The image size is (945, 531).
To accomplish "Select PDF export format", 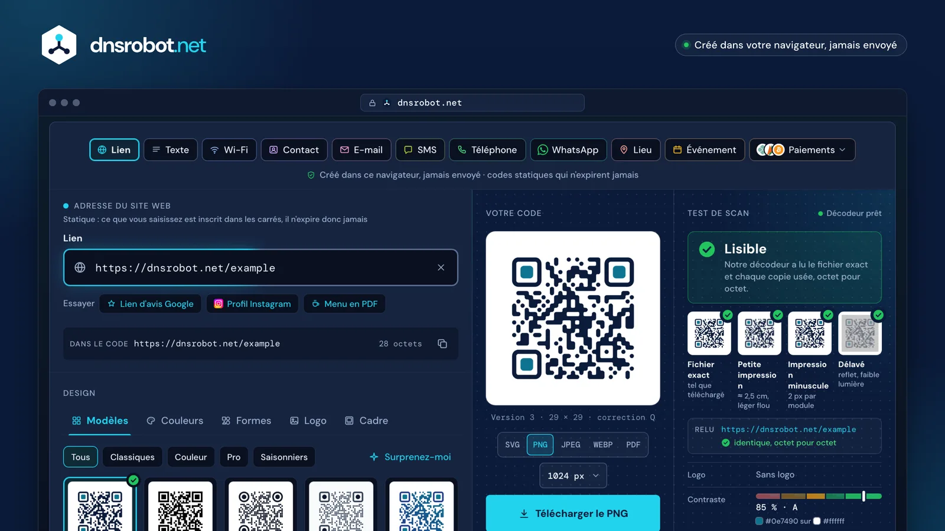I will pos(633,445).
